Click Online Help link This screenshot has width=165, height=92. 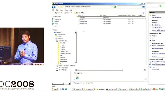(x=155, y=69)
